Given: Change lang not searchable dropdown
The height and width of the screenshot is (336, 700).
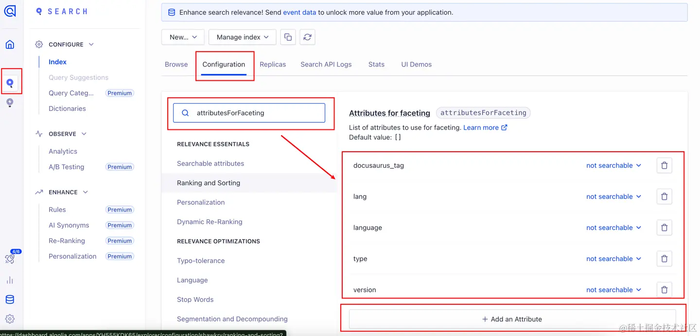Looking at the screenshot, I should point(614,196).
